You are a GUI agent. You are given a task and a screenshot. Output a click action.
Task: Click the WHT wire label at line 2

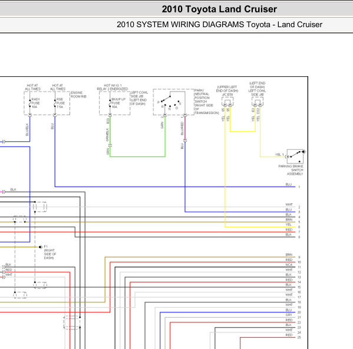289,204
